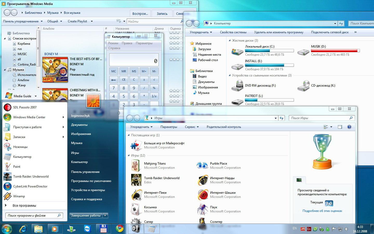
Task: Open Internet Explorer from taskbar
Action: 23,229
